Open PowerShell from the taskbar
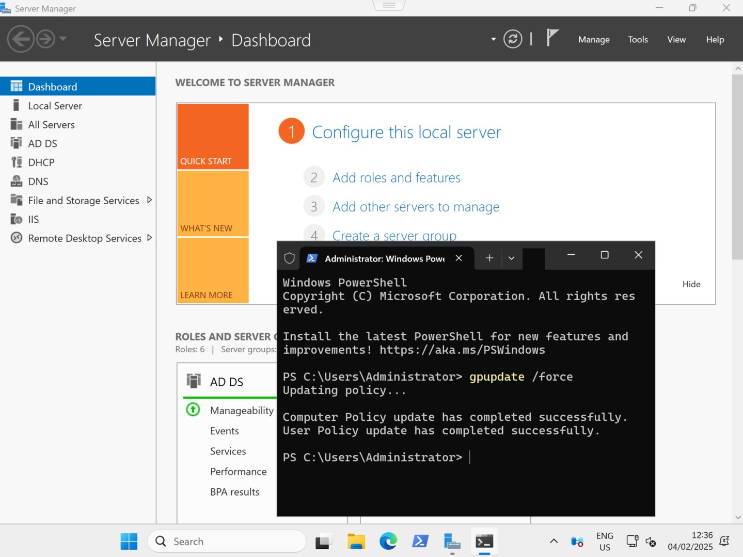 [420, 542]
